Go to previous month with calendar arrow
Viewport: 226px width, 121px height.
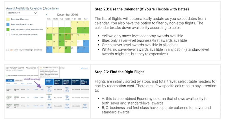pos(47,14)
